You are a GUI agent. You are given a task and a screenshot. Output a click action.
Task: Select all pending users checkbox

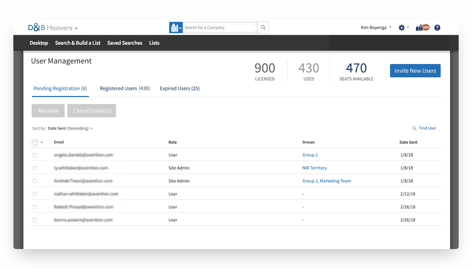(x=35, y=142)
